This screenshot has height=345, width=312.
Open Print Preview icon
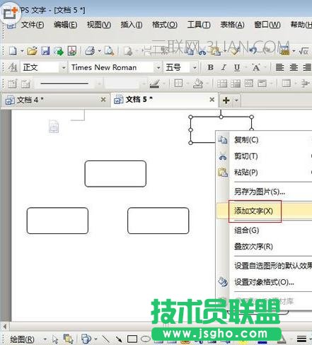(x=109, y=51)
